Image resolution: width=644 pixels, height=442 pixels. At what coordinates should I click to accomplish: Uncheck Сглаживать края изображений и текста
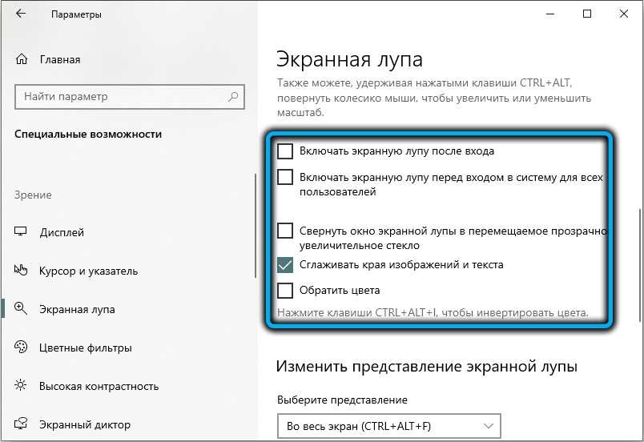(x=285, y=264)
